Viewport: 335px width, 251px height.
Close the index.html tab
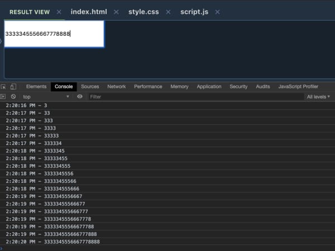coord(116,12)
